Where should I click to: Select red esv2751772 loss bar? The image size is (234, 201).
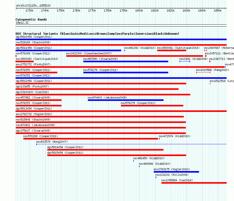point(120,67)
